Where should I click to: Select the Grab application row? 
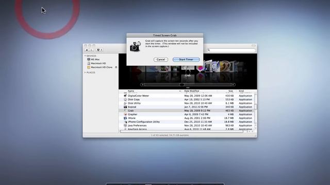pos(187,110)
